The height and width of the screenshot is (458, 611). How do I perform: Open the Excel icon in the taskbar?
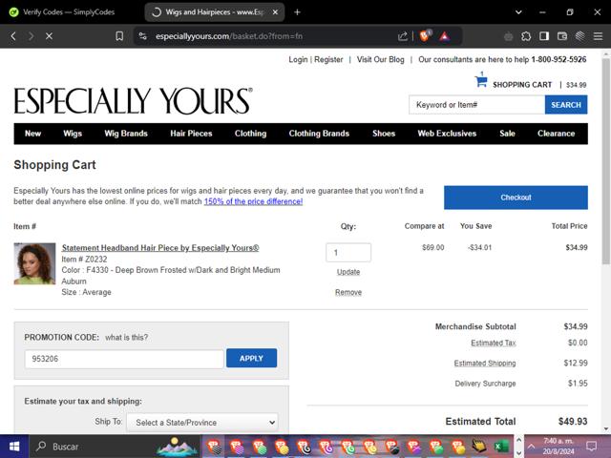(501, 447)
